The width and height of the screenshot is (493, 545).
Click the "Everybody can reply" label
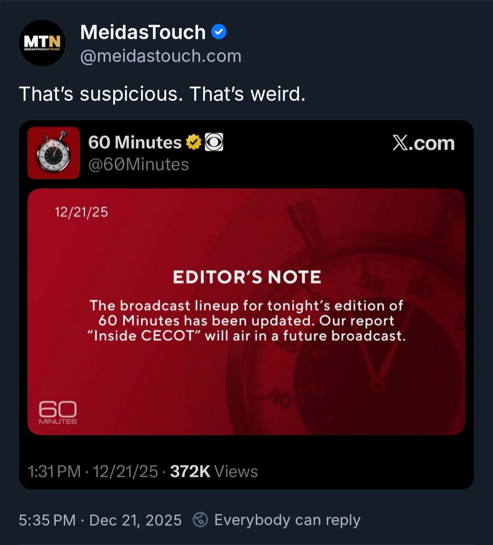[287, 520]
